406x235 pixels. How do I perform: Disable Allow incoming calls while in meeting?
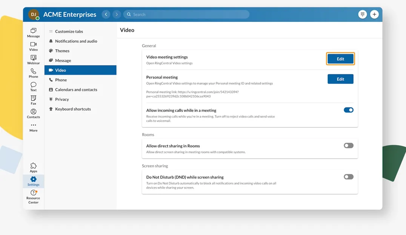pos(348,110)
